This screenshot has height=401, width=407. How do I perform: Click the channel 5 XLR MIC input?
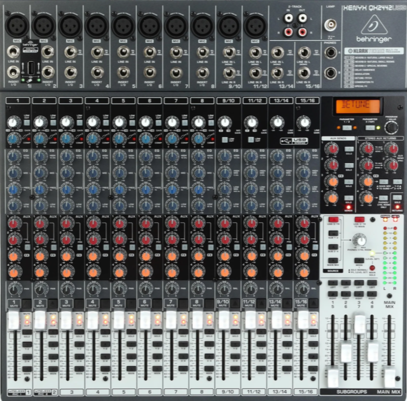[x=123, y=25]
